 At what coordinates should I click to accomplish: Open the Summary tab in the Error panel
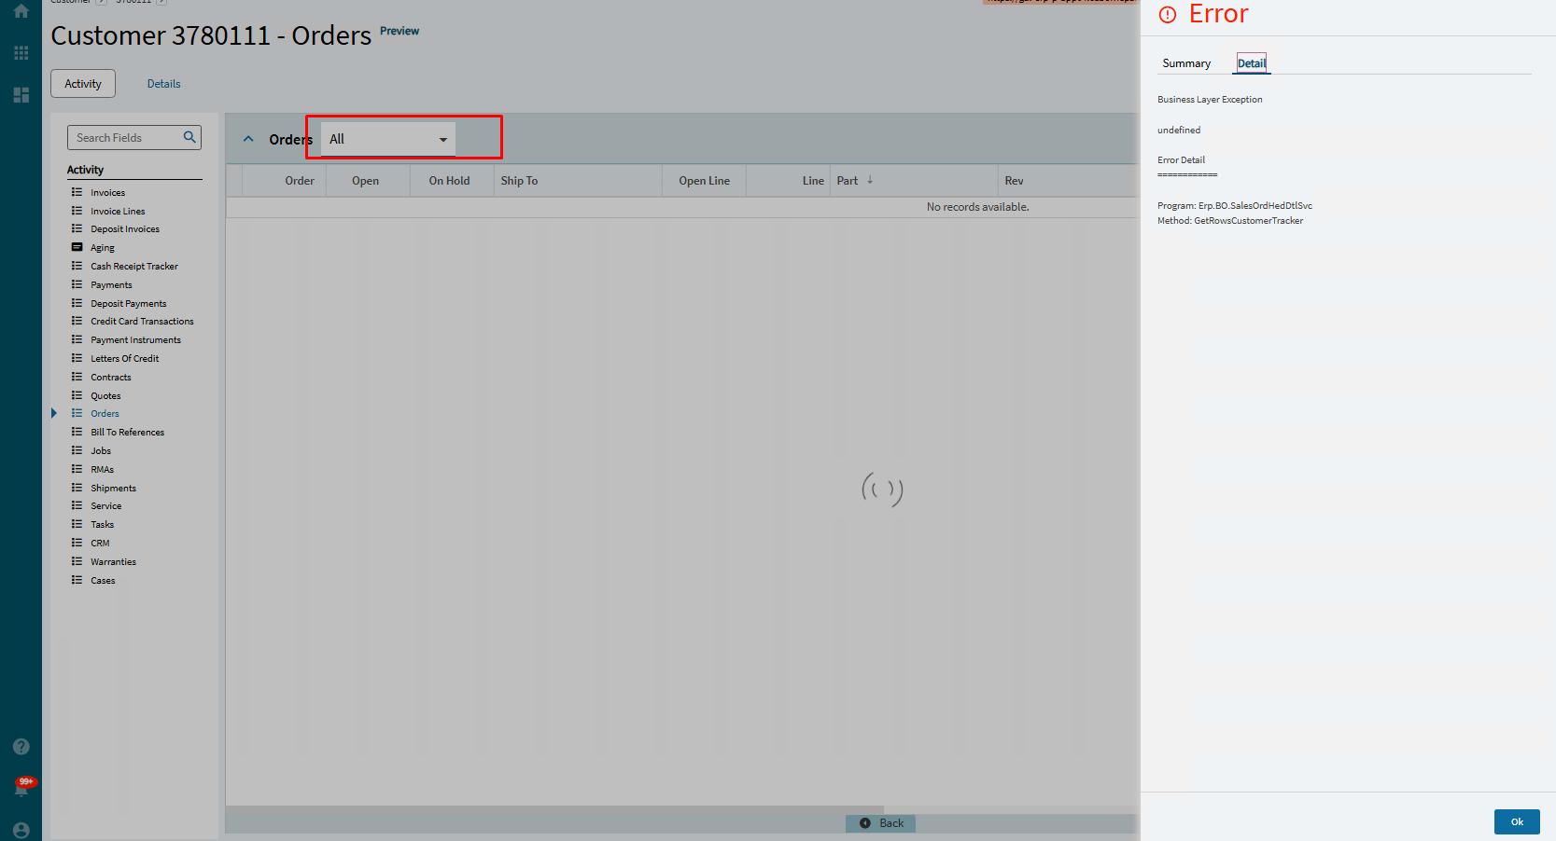[1186, 63]
